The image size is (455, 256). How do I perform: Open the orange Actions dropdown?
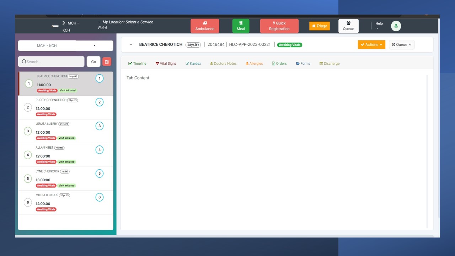click(x=371, y=44)
